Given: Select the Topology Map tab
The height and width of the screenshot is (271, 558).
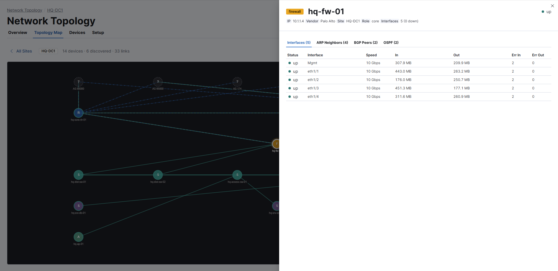Looking at the screenshot, I should pyautogui.click(x=48, y=32).
